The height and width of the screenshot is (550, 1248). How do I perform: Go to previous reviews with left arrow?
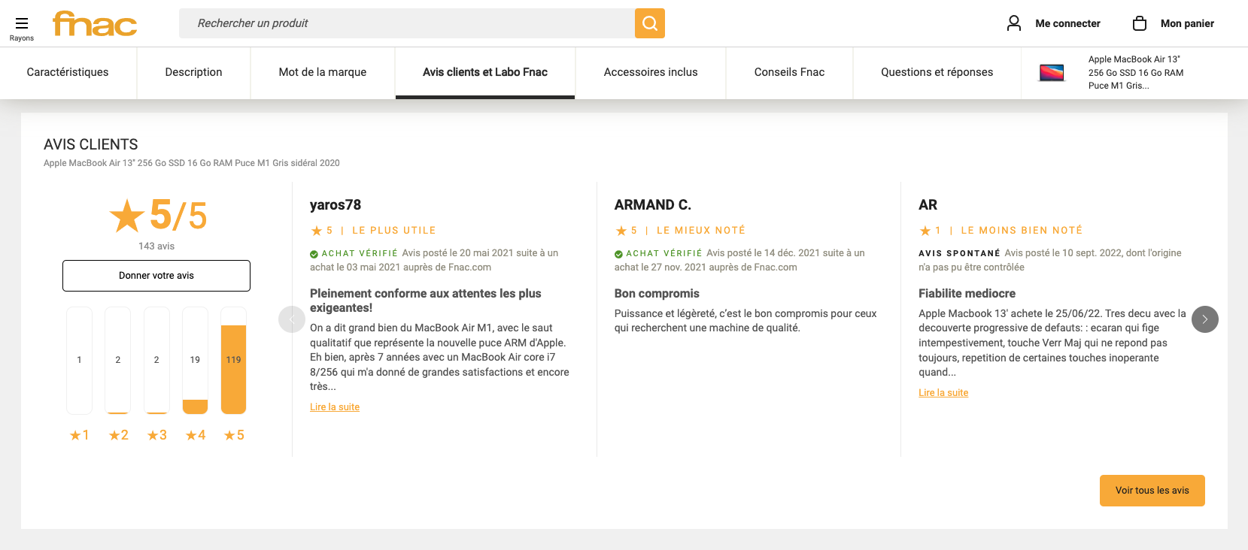pos(291,319)
